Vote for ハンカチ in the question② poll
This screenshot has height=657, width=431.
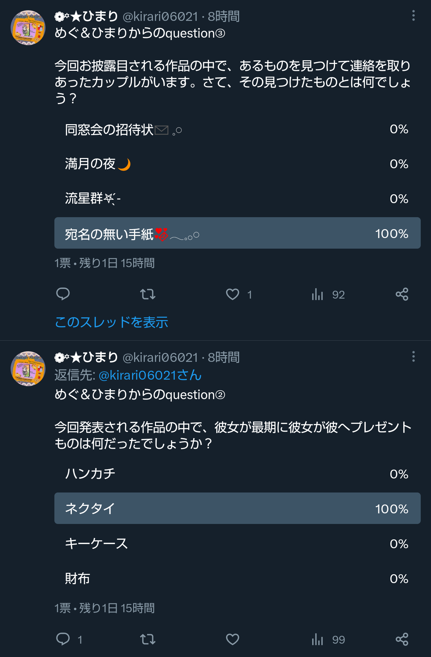click(237, 474)
